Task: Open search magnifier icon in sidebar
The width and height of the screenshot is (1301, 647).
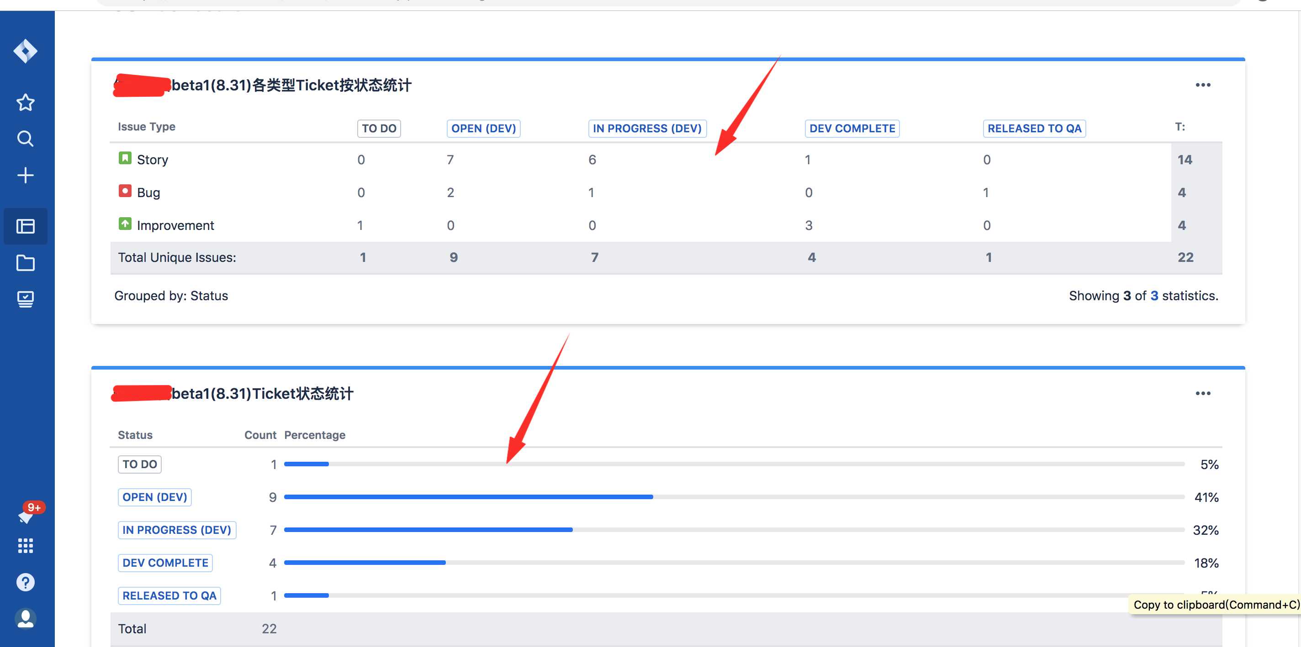Action: point(25,139)
